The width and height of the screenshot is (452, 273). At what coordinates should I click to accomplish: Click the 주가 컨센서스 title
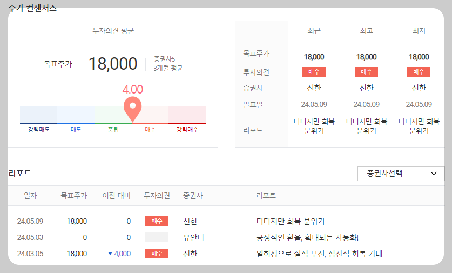click(x=32, y=8)
